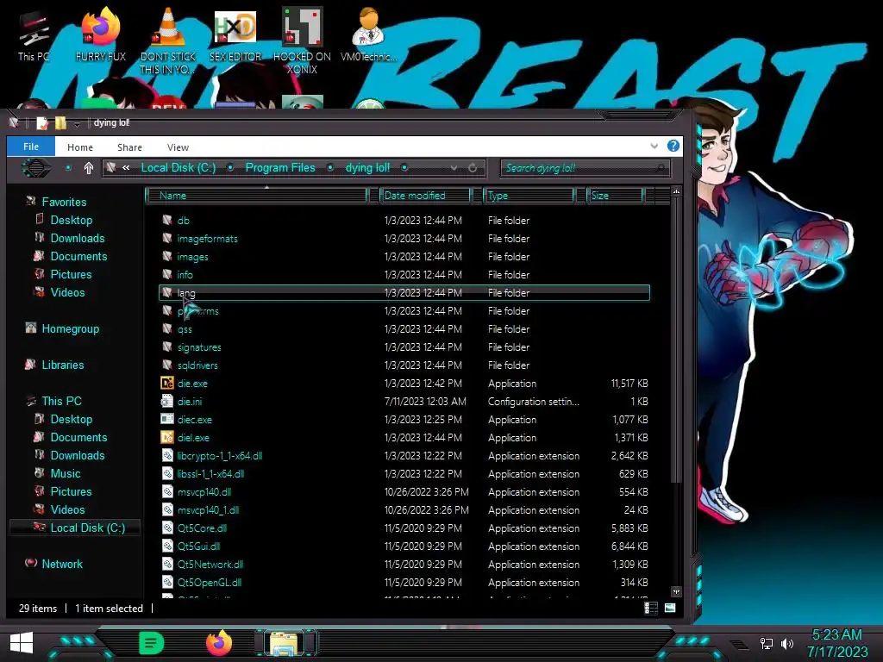This screenshot has width=883, height=662.
Task: Select the images folder
Action: [x=192, y=257]
